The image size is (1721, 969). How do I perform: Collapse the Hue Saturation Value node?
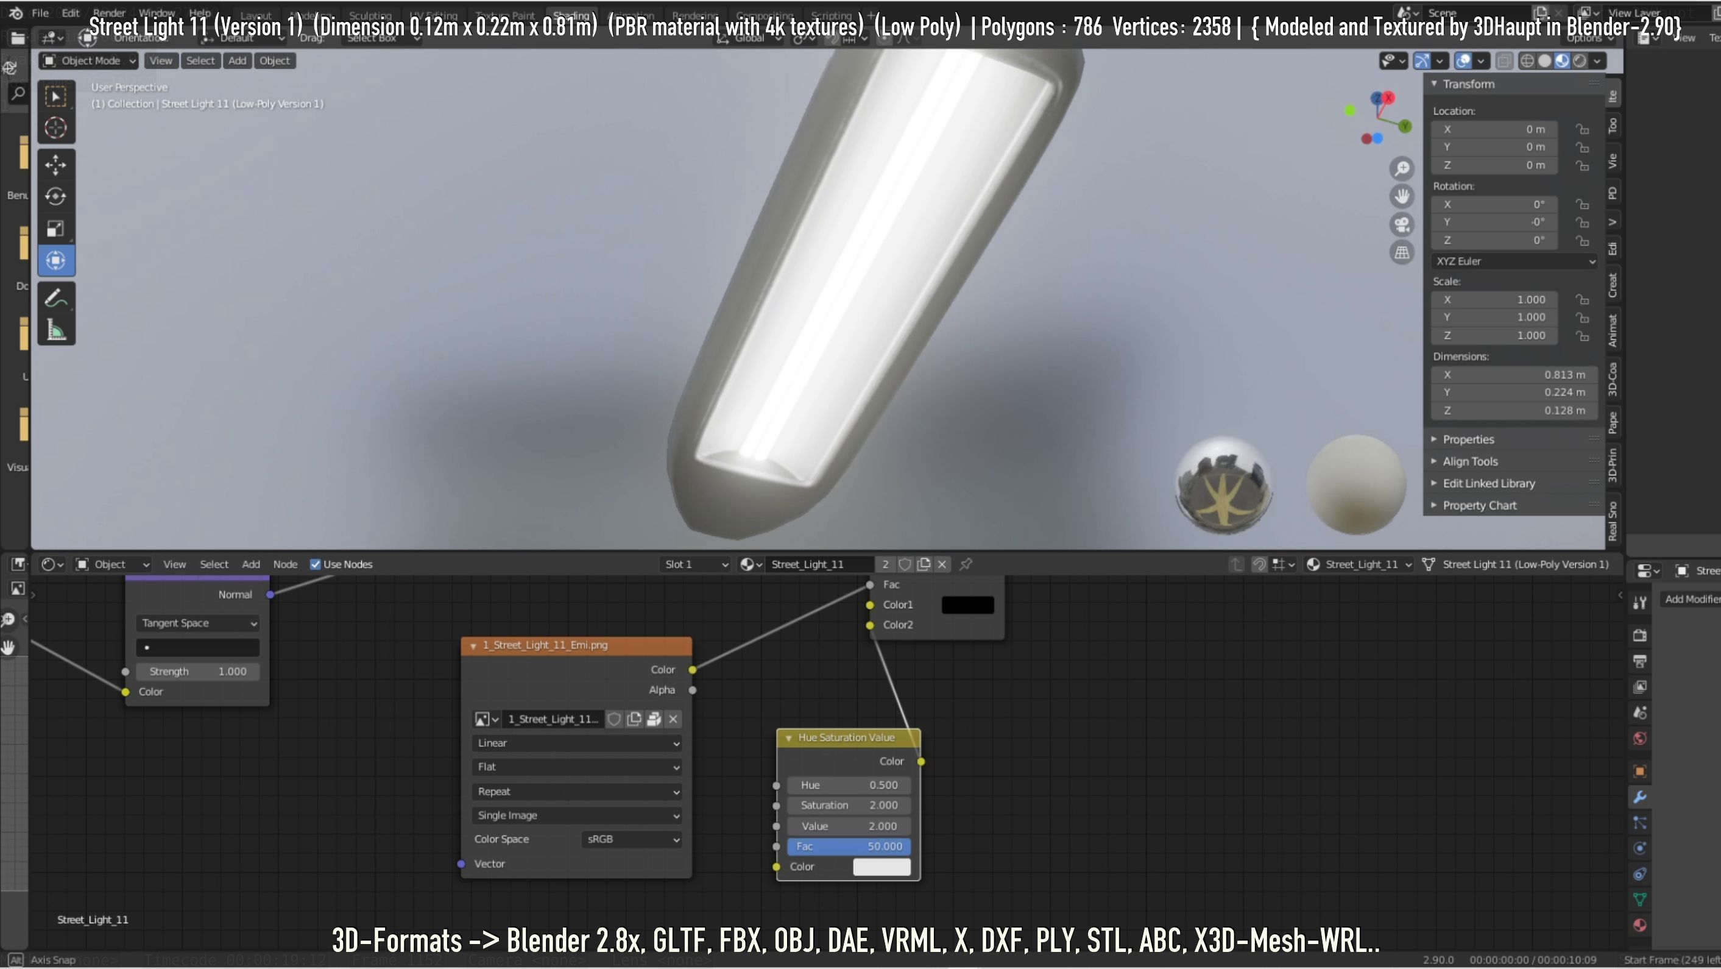788,738
